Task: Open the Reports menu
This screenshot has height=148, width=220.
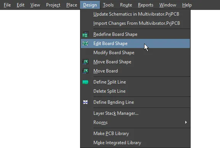Action: 146,5
